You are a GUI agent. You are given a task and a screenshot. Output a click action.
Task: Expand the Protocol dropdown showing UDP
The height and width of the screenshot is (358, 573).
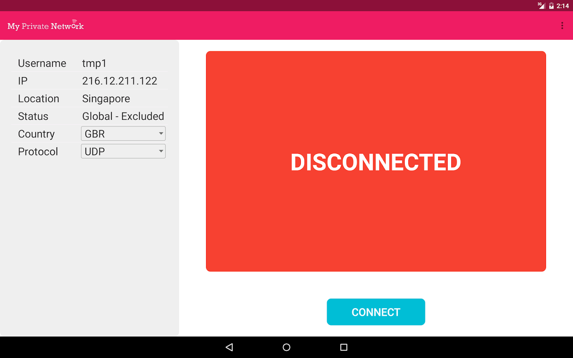tap(123, 151)
